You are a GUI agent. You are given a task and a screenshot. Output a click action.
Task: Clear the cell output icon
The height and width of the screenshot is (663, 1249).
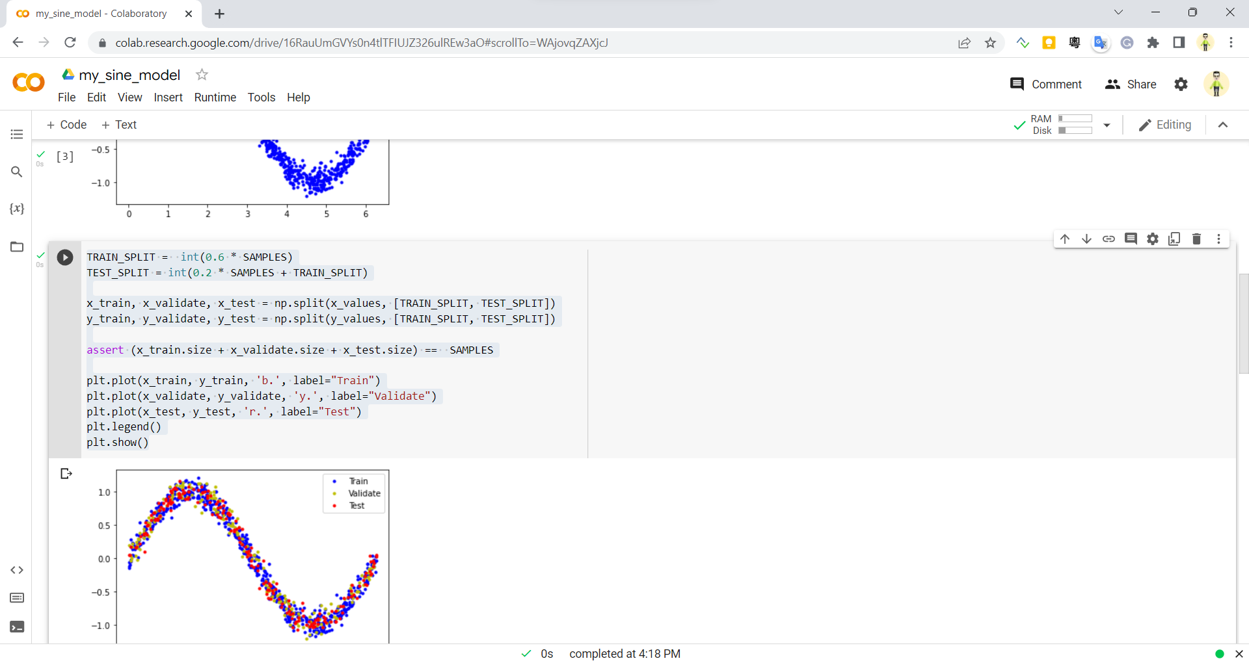tap(66, 473)
